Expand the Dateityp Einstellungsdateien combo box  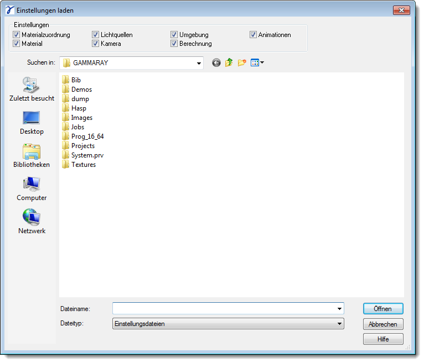(228, 324)
